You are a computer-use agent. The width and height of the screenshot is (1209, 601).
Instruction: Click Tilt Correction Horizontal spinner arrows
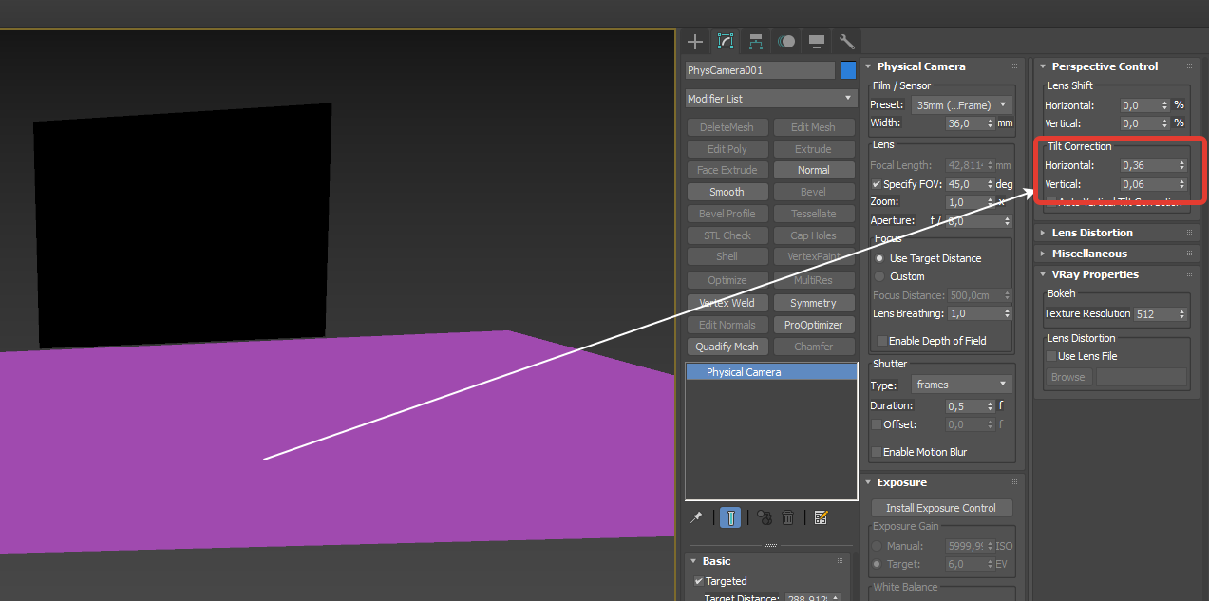pyautogui.click(x=1182, y=165)
